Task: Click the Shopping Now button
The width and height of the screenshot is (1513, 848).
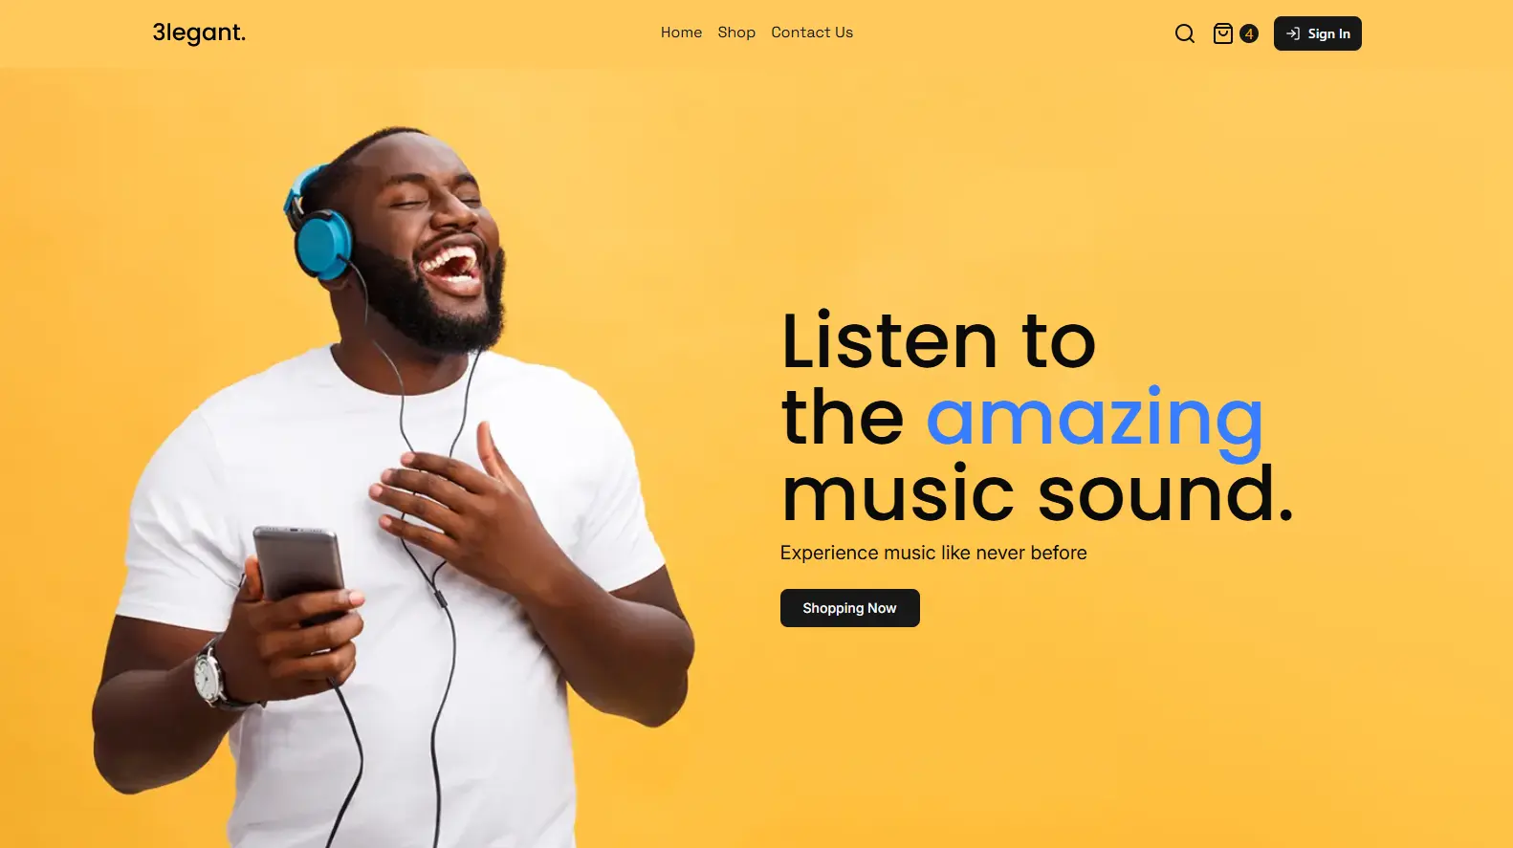Action: [x=849, y=608]
